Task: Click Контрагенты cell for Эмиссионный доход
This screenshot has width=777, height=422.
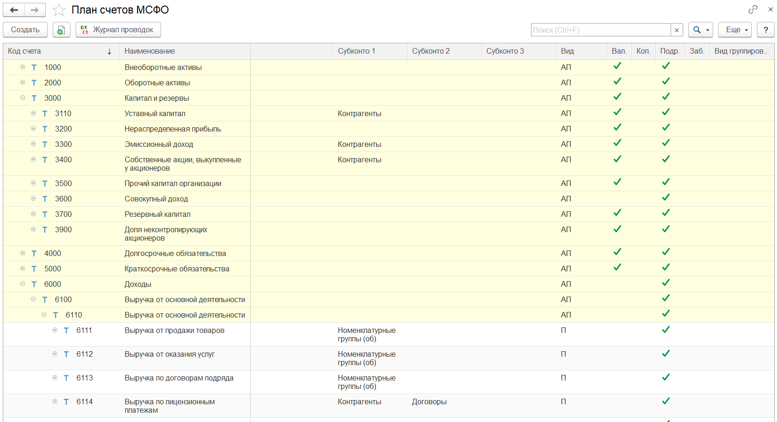Action: pos(359,145)
